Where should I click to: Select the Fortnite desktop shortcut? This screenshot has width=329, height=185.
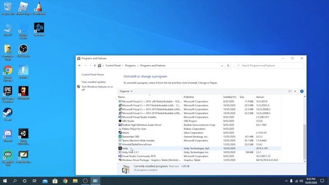pos(23,72)
